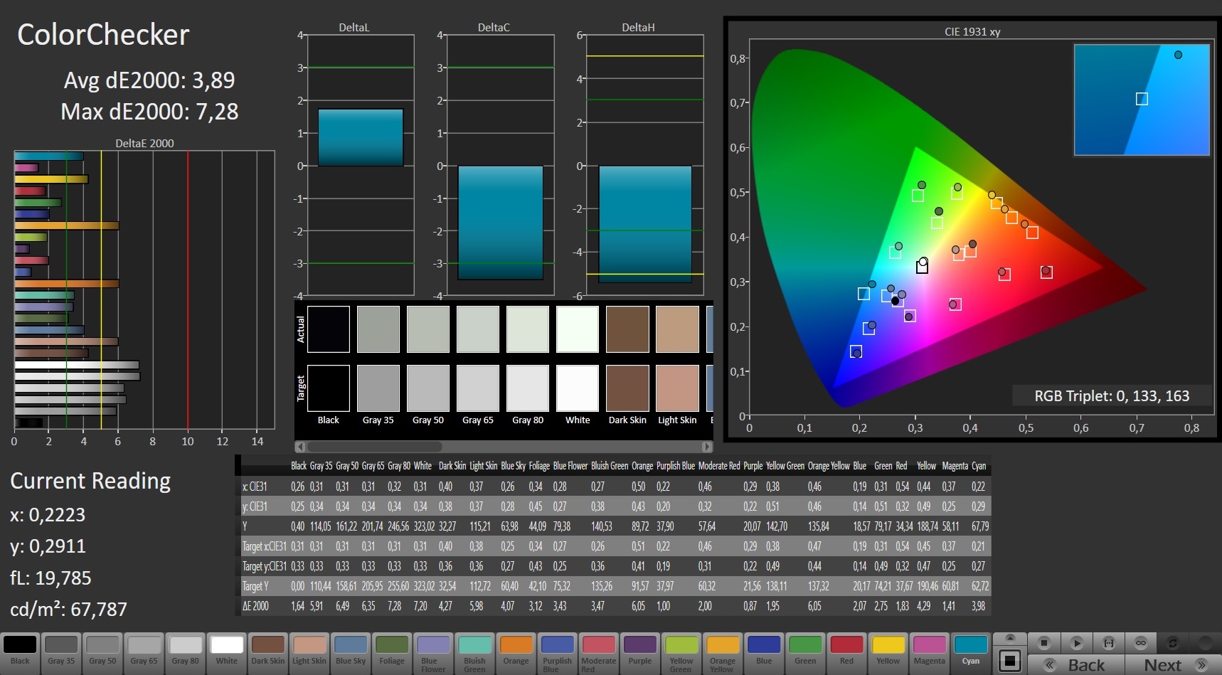Image resolution: width=1222 pixels, height=675 pixels.
Task: Click the large black-square pattern window button
Action: click(x=1009, y=660)
